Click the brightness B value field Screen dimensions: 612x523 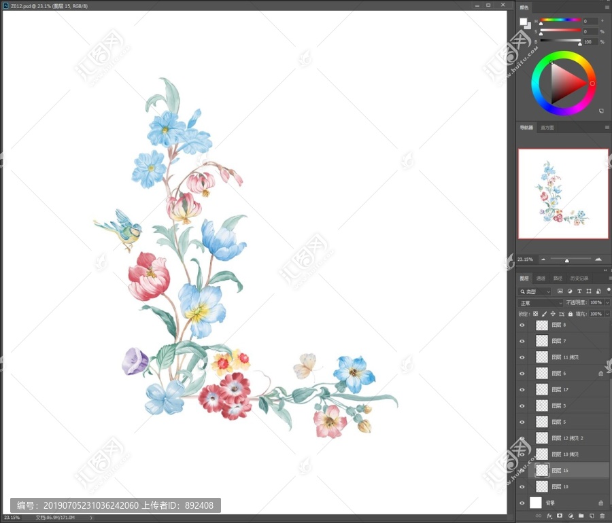pos(590,41)
